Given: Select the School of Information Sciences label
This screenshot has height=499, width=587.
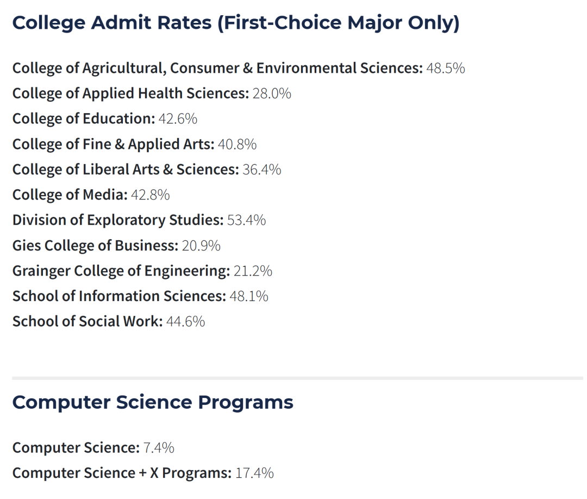Looking at the screenshot, I should point(118,296).
